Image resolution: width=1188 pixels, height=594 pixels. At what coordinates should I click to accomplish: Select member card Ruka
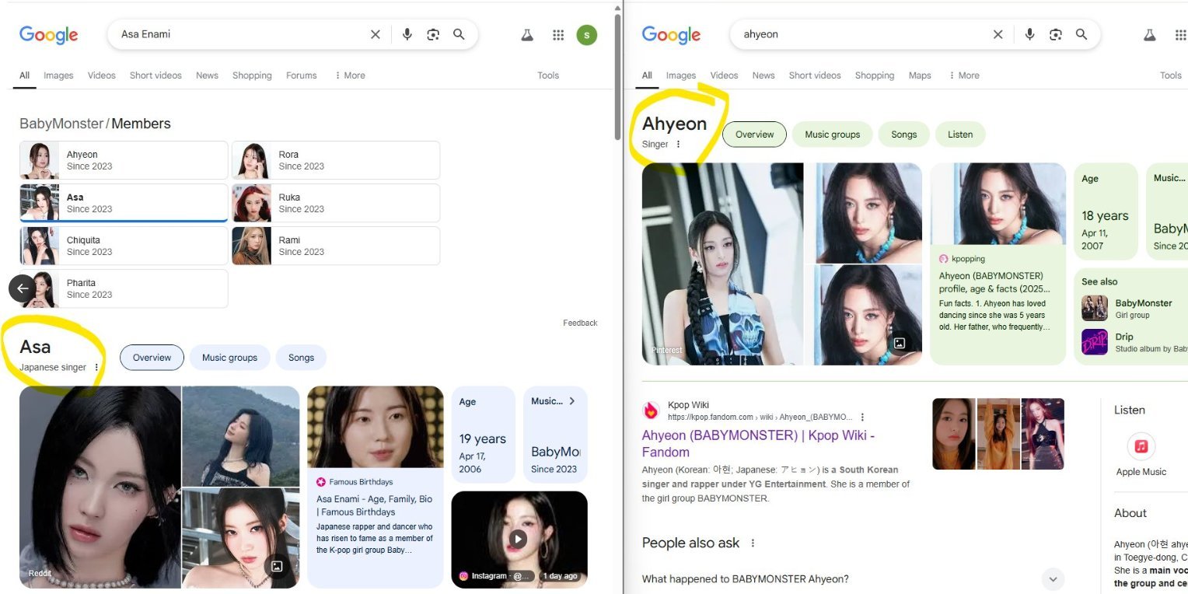coord(336,203)
